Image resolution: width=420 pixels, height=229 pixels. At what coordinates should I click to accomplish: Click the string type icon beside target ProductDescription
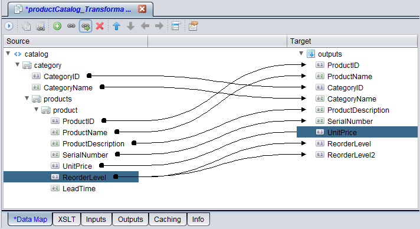coord(320,109)
